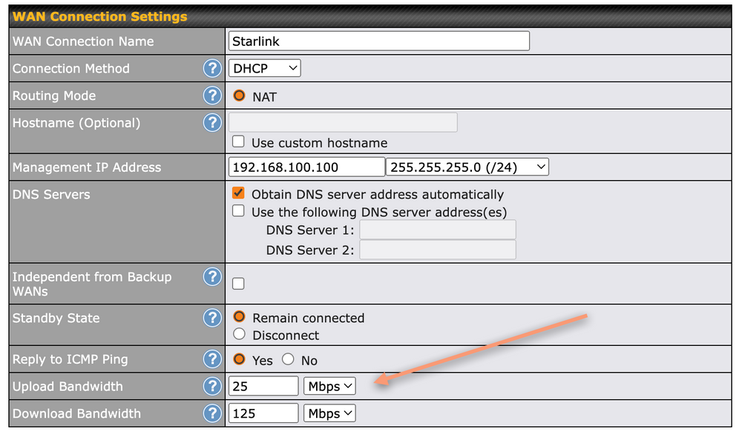Open the Upload Bandwidth unit dropdown
The image size is (742, 437).
(x=329, y=385)
